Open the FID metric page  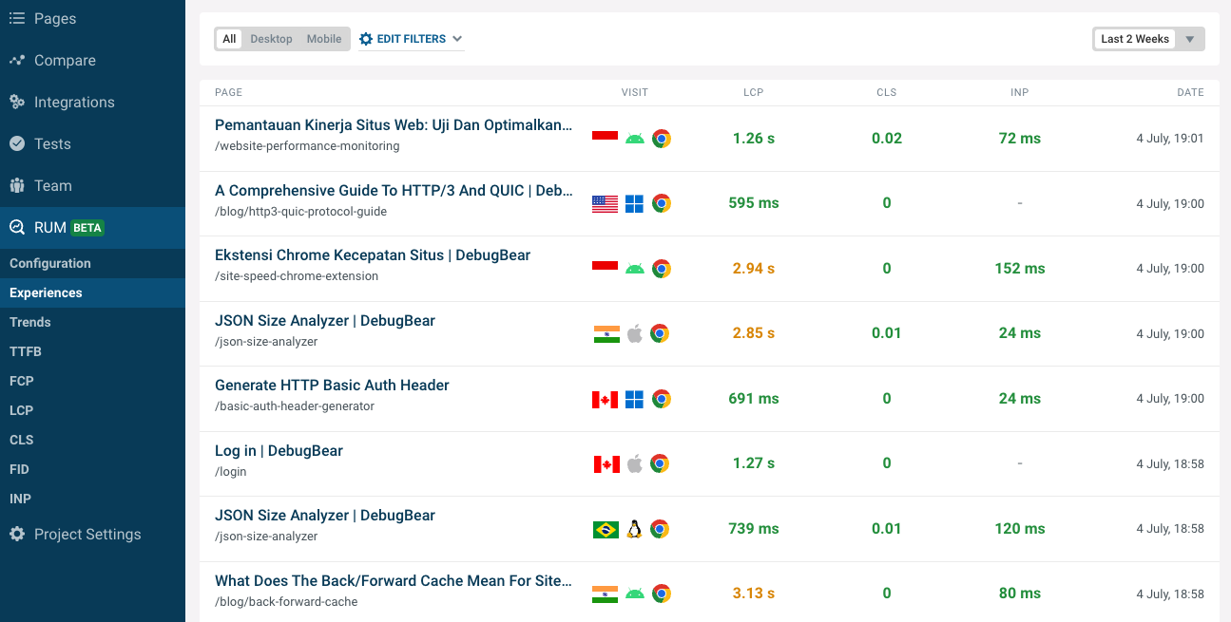(92, 469)
